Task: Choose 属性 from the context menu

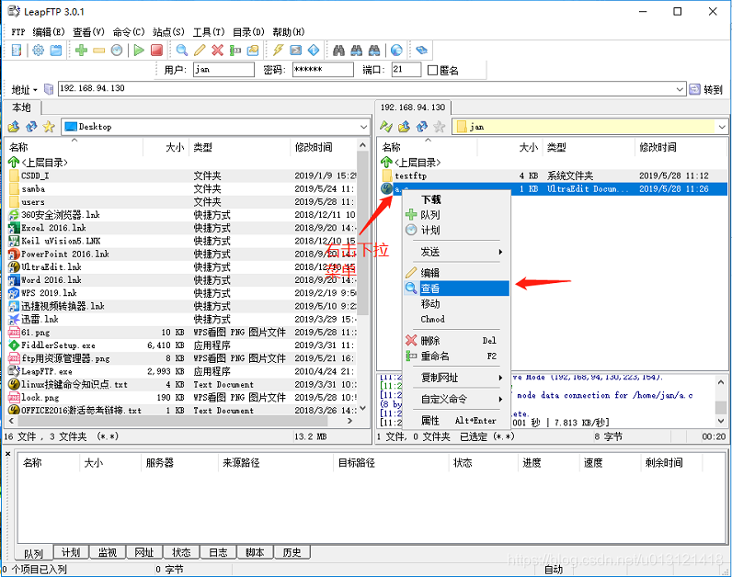Action: pos(456,421)
